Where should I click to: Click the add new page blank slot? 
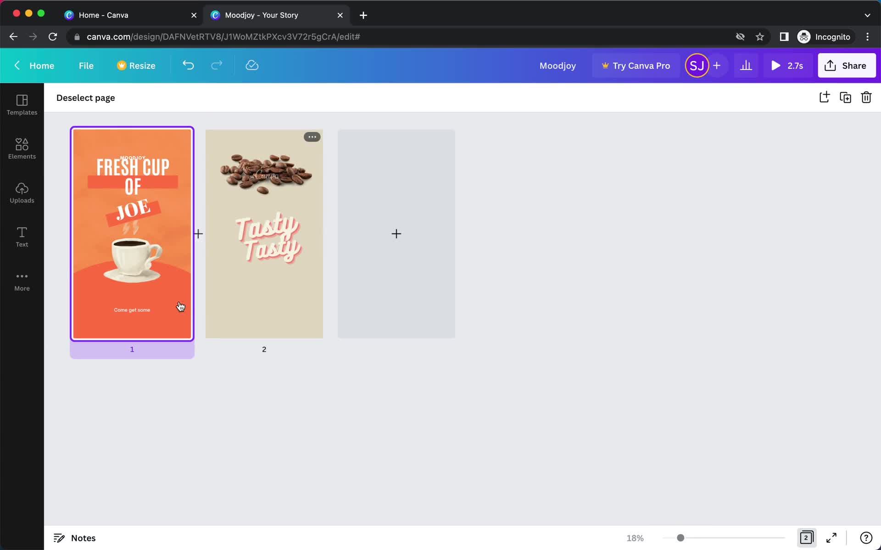click(396, 233)
